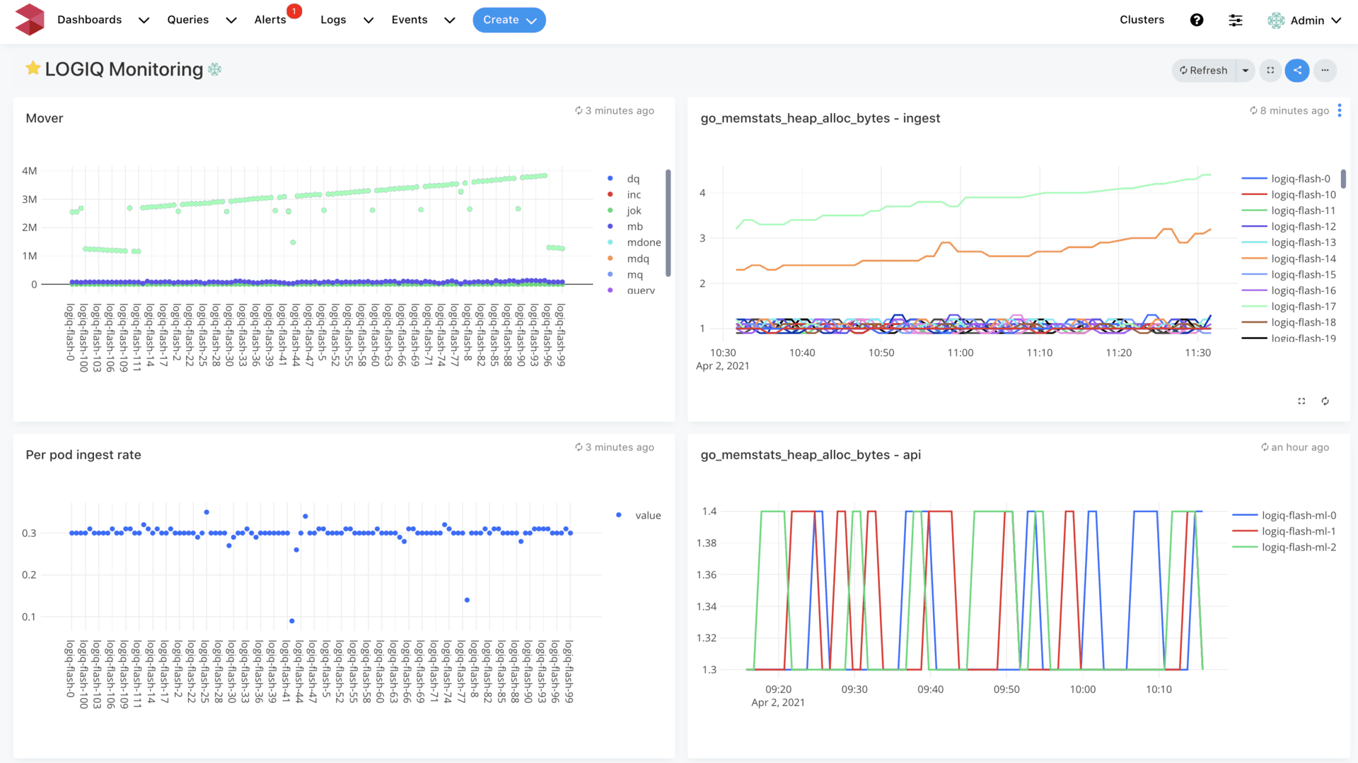The height and width of the screenshot is (763, 1358).
Task: Go to Clusters page
Action: [x=1142, y=20]
